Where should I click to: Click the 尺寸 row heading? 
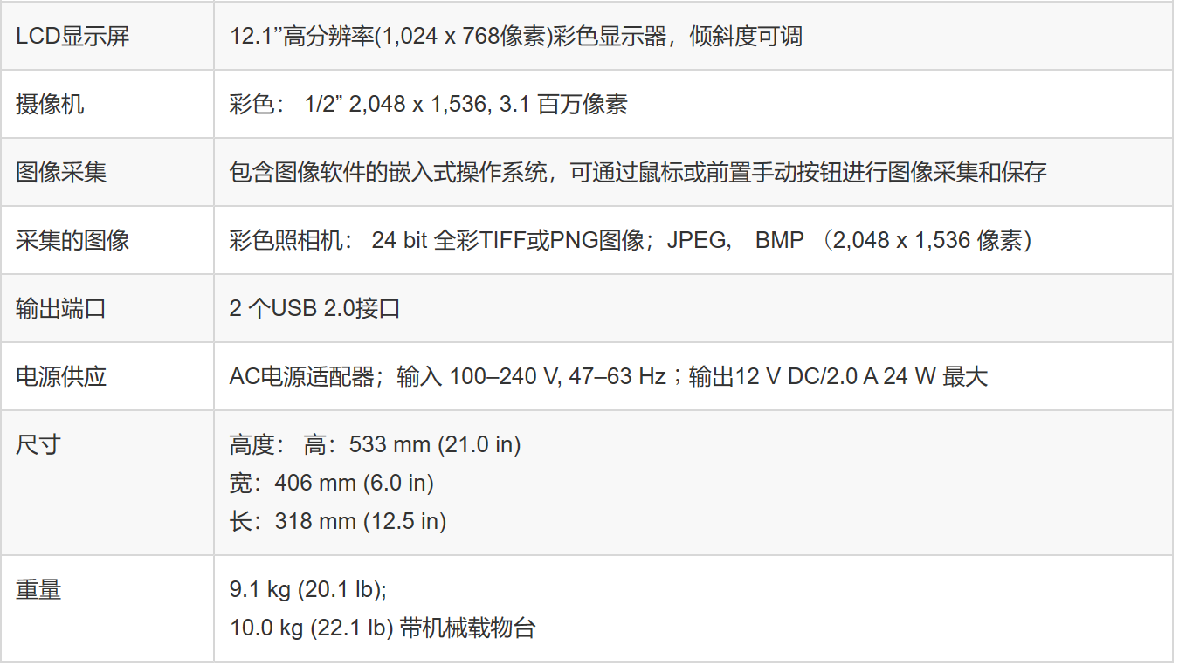point(38,444)
